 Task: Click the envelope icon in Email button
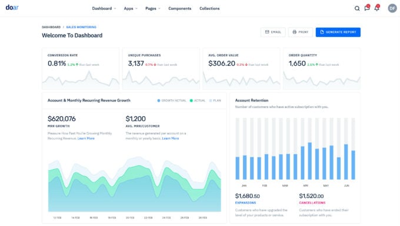tap(267, 32)
